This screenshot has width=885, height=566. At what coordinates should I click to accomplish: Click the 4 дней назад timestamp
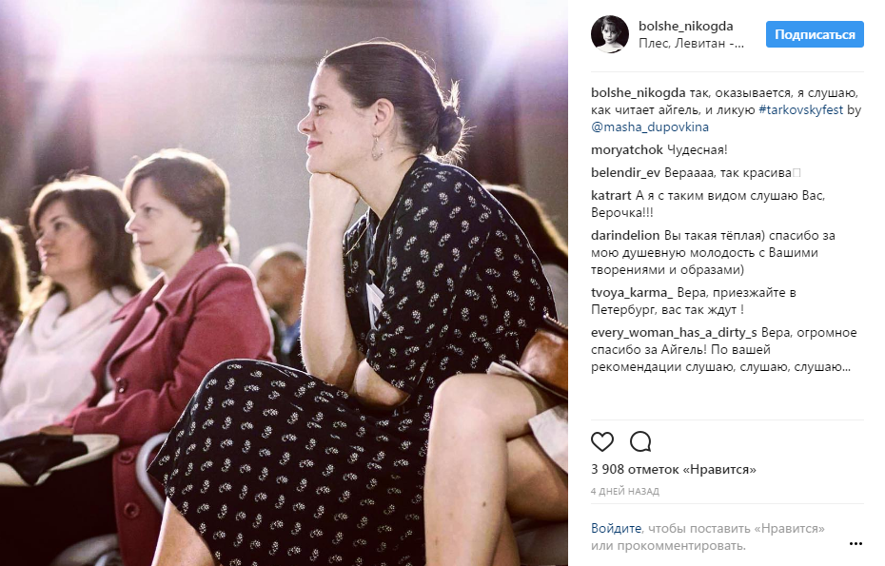click(x=625, y=492)
